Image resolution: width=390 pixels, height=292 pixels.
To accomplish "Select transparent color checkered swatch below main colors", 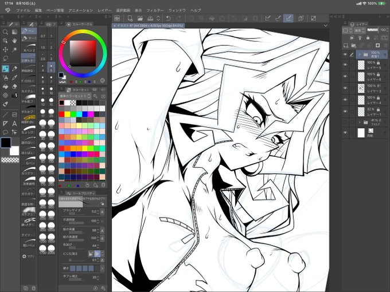I will pos(10,160).
